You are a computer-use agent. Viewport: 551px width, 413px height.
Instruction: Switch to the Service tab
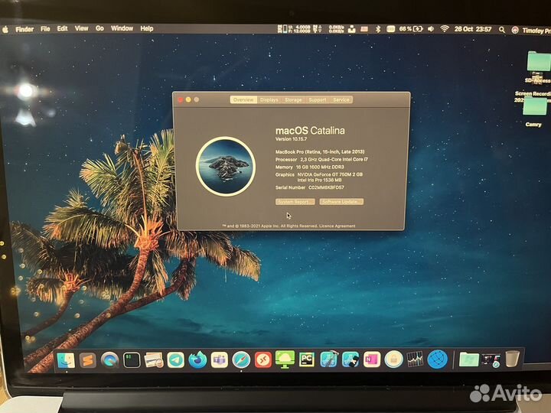click(341, 99)
